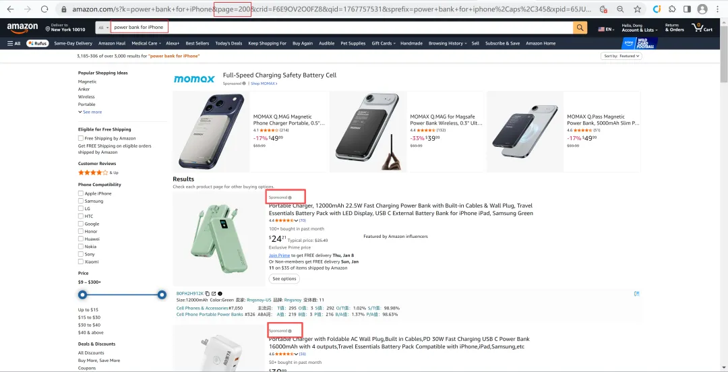The image size is (728, 372).
Task: Bookmark this page with the star icon
Action: coord(638,9)
